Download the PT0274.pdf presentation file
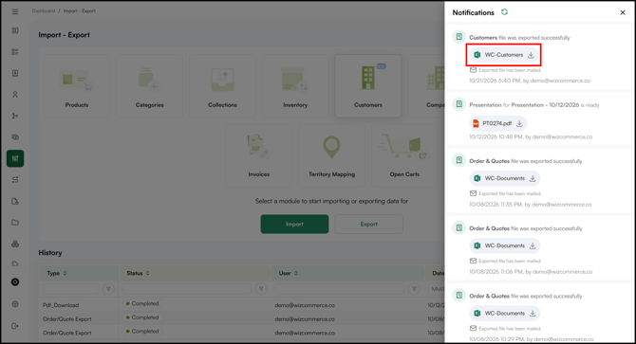This screenshot has height=344, width=636. click(x=519, y=123)
